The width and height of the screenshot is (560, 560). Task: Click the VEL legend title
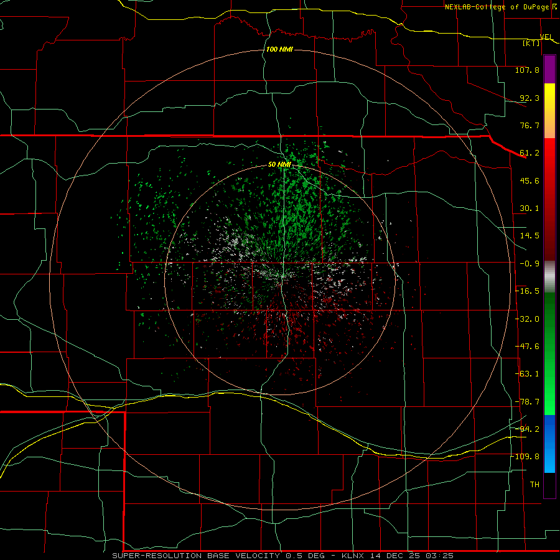click(547, 37)
